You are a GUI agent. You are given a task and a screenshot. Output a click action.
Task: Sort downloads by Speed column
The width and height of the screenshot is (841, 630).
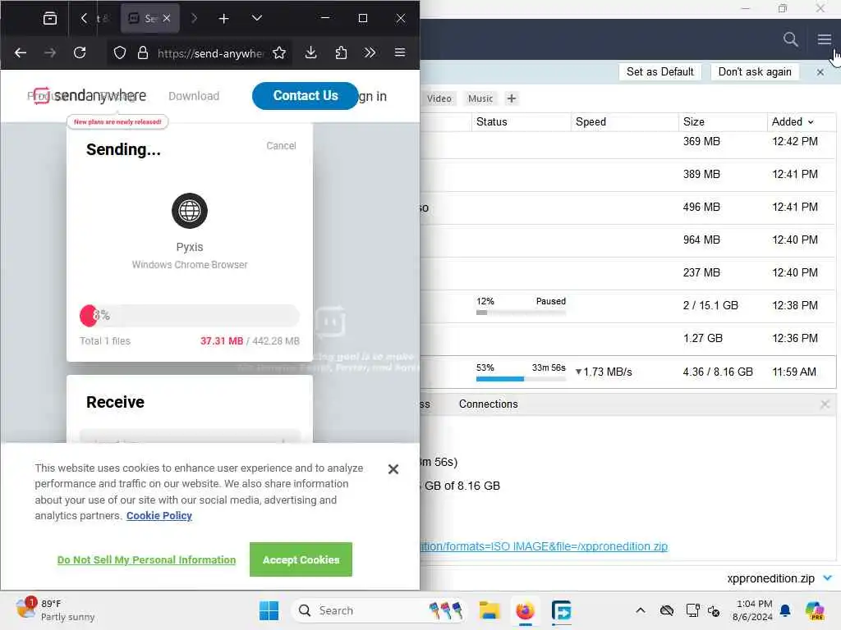[624, 121]
